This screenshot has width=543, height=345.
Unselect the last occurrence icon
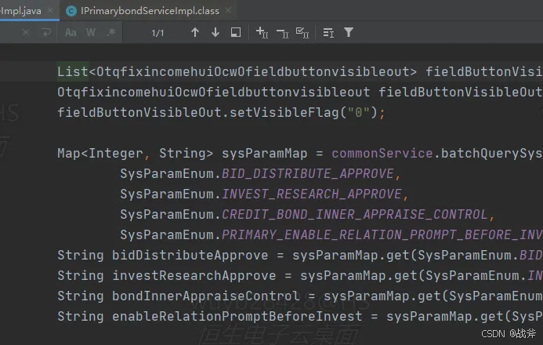282,33
